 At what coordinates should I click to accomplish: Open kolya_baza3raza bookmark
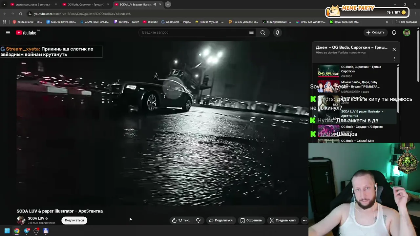point(344,22)
